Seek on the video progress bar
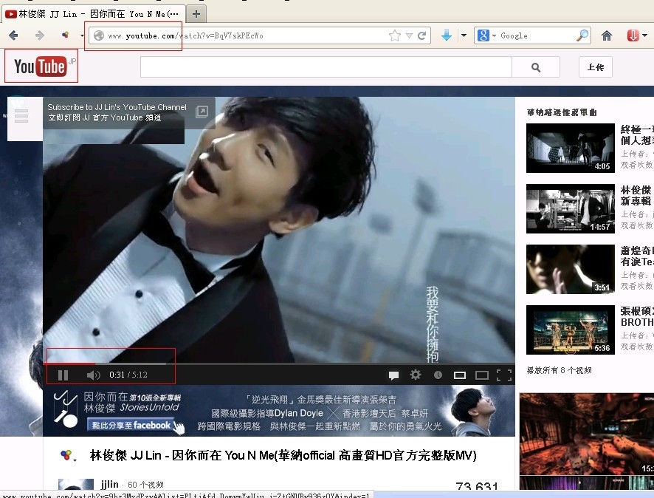 (280, 364)
